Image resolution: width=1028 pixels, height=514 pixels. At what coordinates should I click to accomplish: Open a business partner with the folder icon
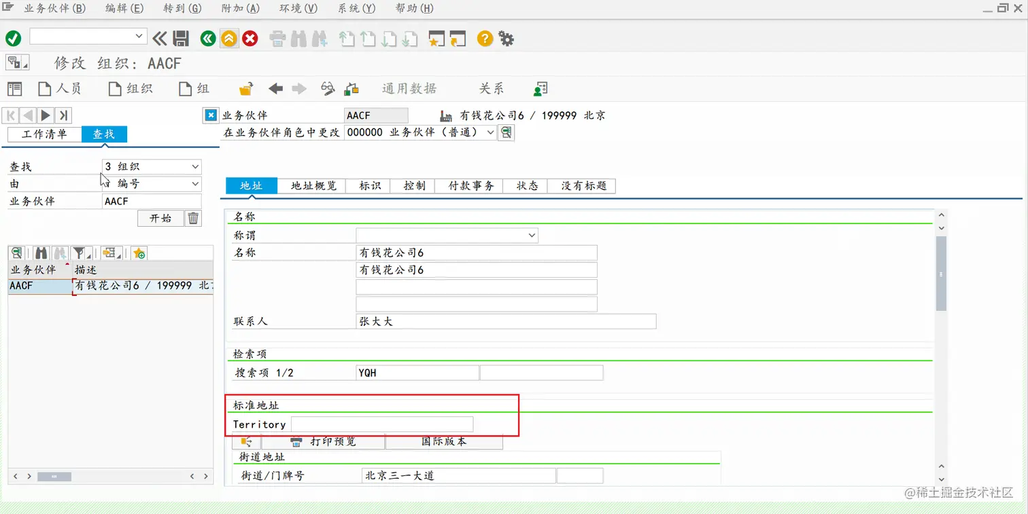[x=245, y=88]
